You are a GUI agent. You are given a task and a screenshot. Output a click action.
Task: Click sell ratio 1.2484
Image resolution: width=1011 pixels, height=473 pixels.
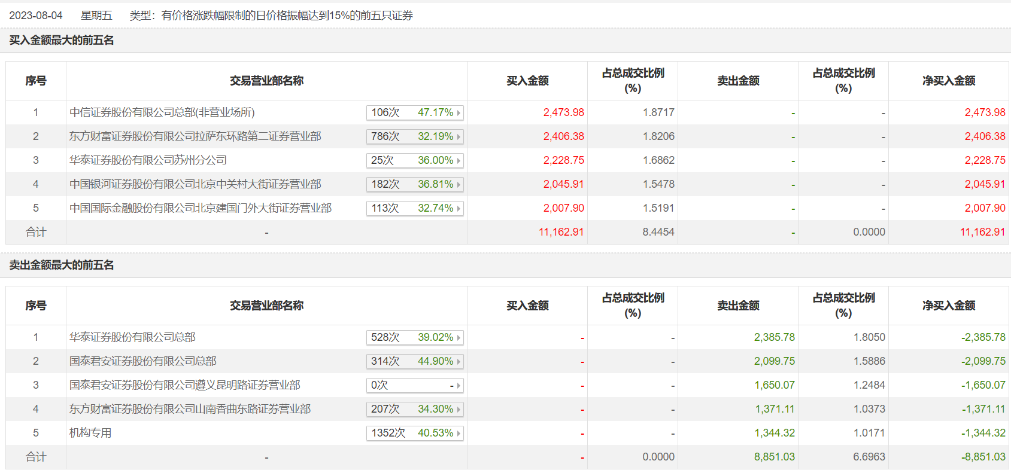[869, 385]
